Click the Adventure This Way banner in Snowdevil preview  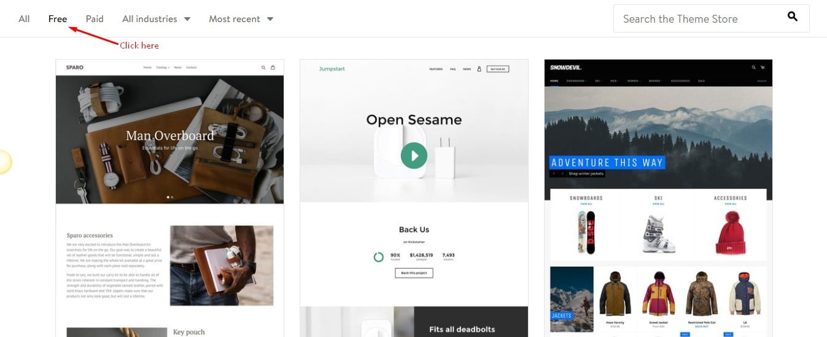(607, 163)
